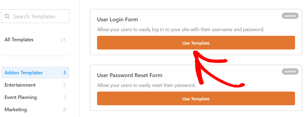The width and height of the screenshot is (306, 117).
Task: Focus the Search Templates input field
Action: [38, 16]
